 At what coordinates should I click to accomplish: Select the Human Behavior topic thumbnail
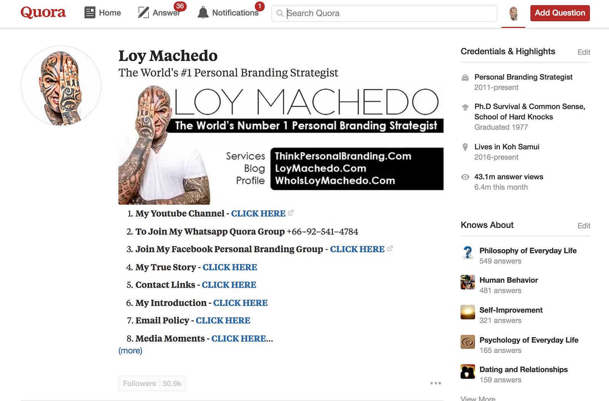(x=468, y=282)
